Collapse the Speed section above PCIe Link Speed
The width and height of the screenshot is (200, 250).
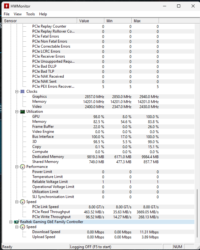(17, 202)
